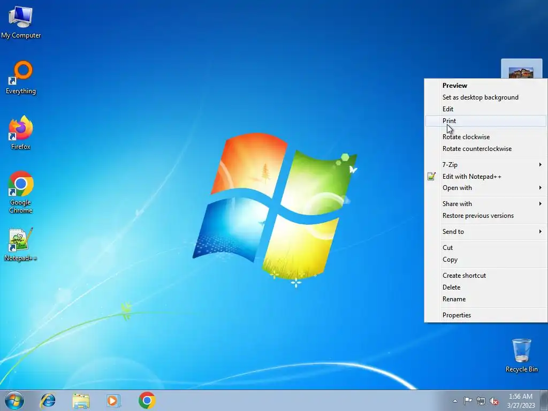Launch Internet Explorer from taskbar
Image resolution: width=548 pixels, height=411 pixels.
48,400
